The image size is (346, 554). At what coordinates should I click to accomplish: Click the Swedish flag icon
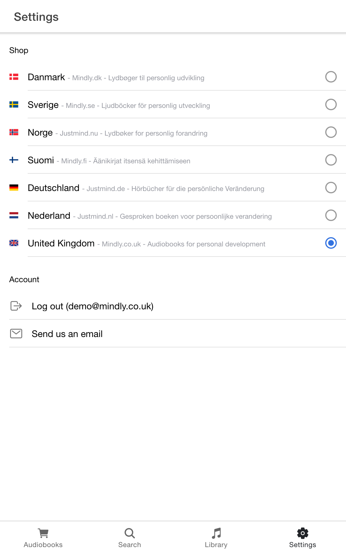(14, 104)
